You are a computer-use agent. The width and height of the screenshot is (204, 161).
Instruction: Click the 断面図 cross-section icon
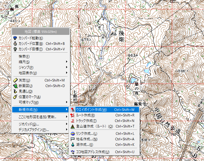click(x=15, y=86)
